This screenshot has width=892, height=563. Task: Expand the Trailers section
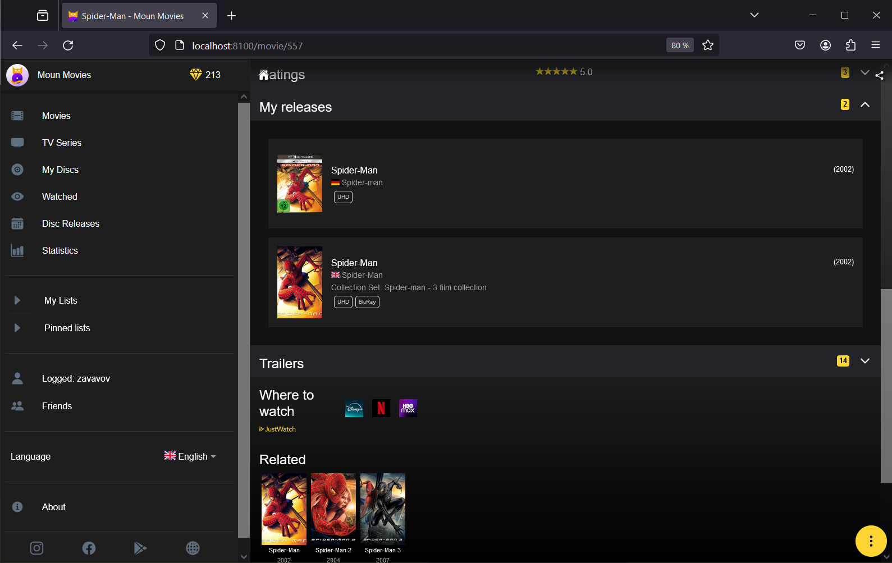click(864, 361)
